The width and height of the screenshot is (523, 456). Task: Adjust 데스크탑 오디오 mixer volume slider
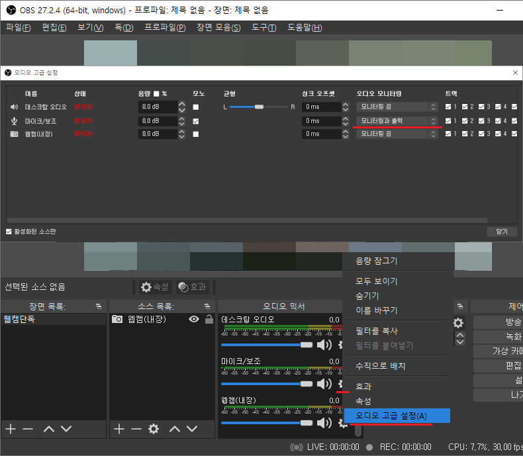[x=267, y=345]
